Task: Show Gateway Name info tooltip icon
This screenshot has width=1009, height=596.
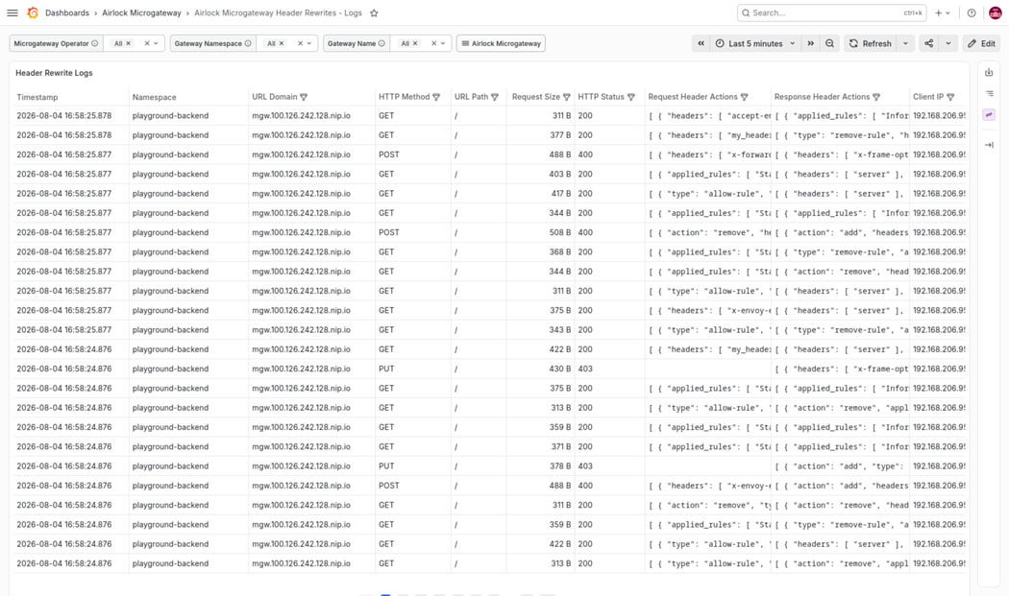Action: coord(381,44)
